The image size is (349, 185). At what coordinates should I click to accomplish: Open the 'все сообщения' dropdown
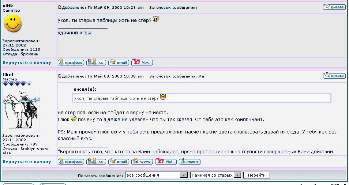point(156,175)
